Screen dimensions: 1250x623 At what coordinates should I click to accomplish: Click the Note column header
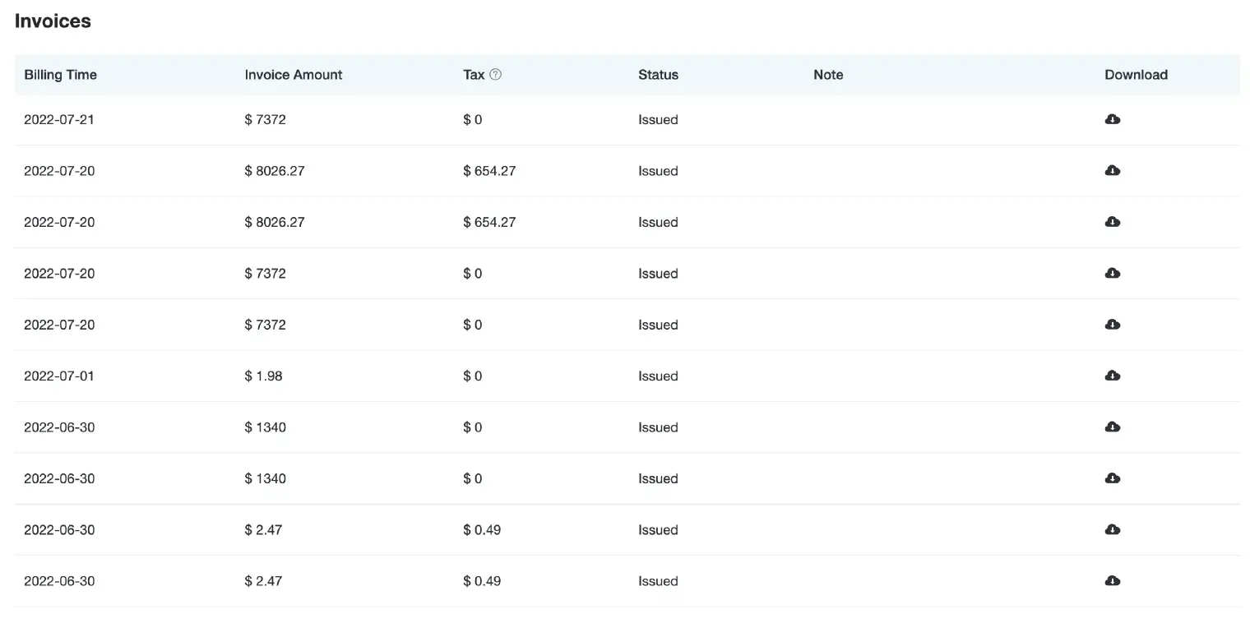[x=828, y=75]
